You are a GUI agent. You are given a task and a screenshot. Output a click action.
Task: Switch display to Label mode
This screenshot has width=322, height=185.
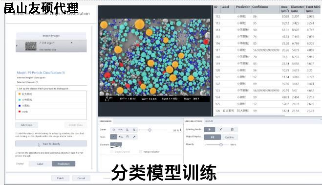(40, 164)
